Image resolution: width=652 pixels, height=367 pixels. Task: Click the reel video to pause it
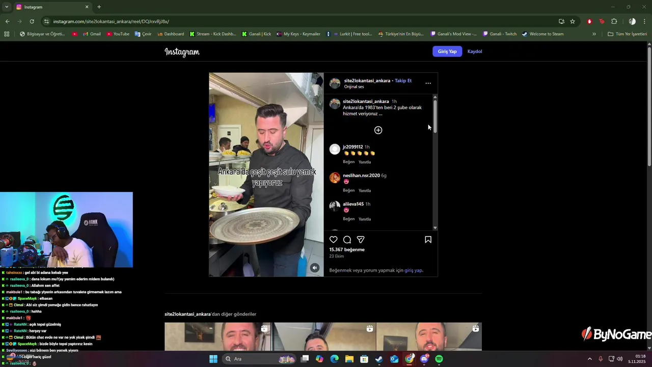266,174
